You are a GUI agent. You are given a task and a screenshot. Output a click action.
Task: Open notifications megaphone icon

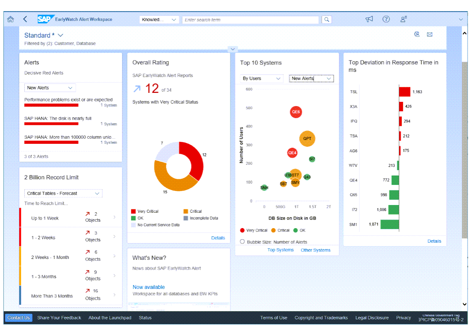369,19
